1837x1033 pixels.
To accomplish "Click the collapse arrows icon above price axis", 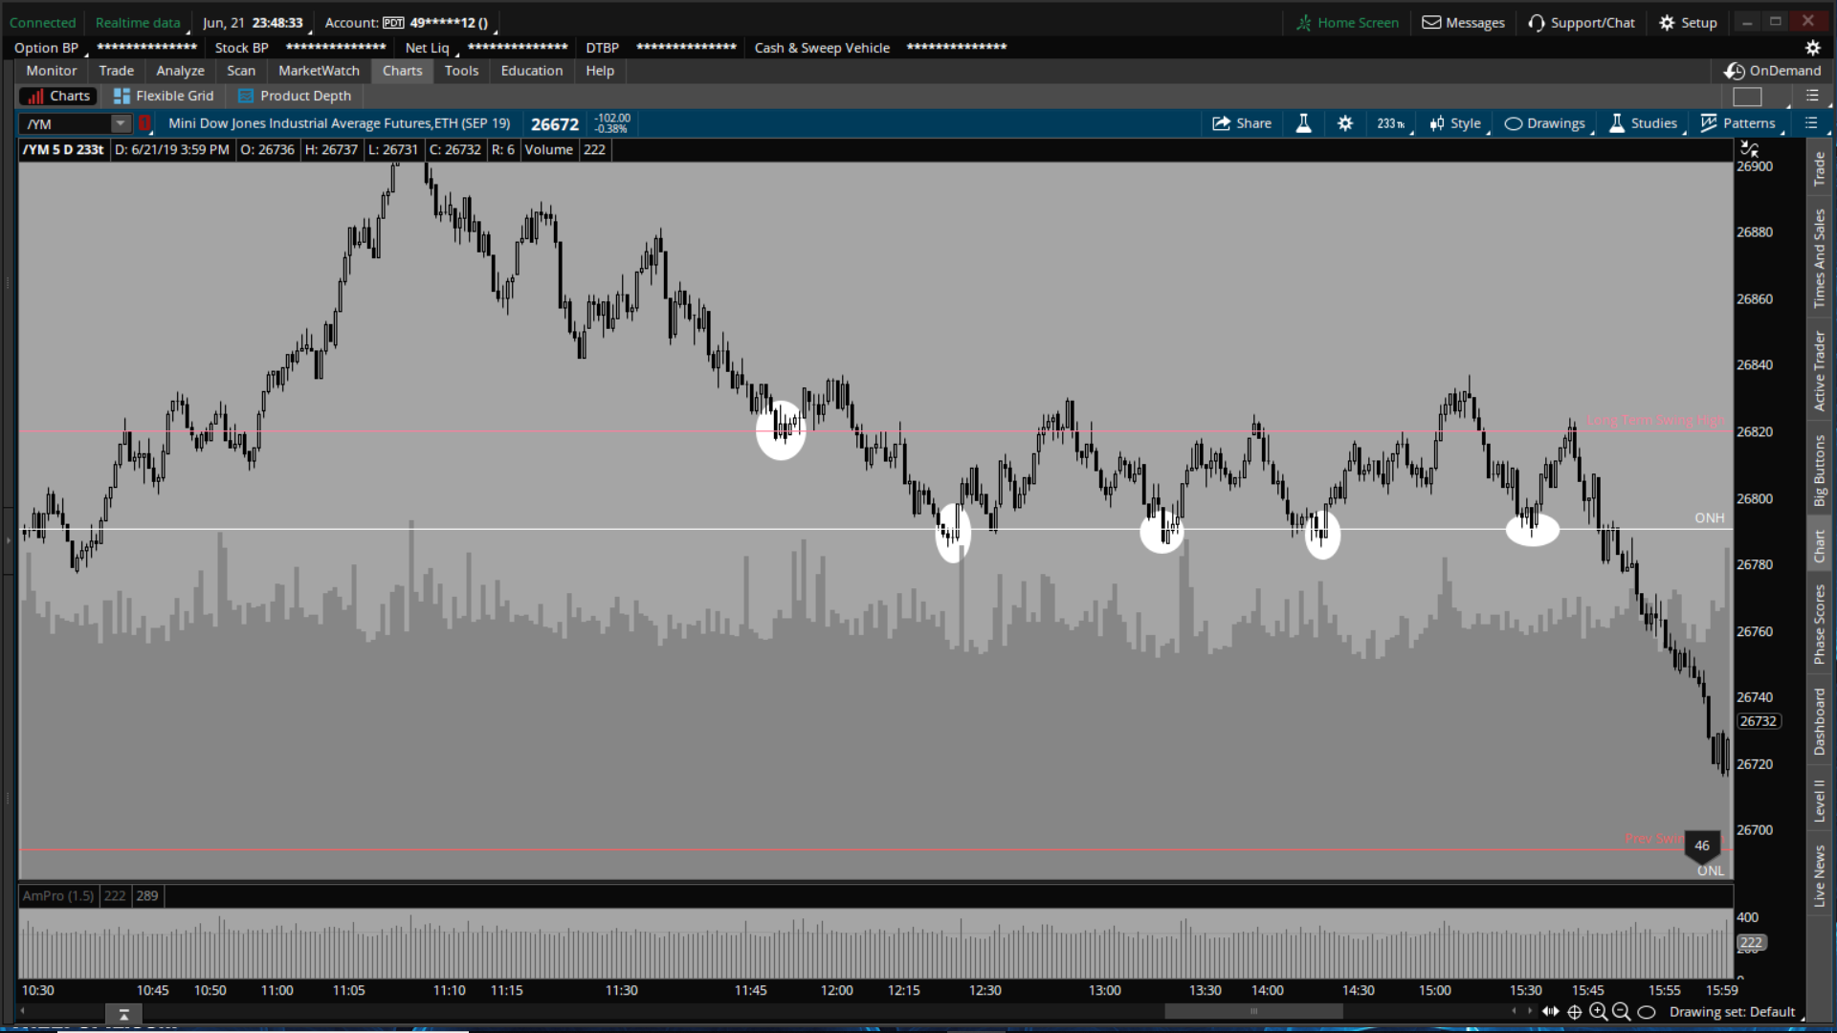I will pyautogui.click(x=1750, y=148).
